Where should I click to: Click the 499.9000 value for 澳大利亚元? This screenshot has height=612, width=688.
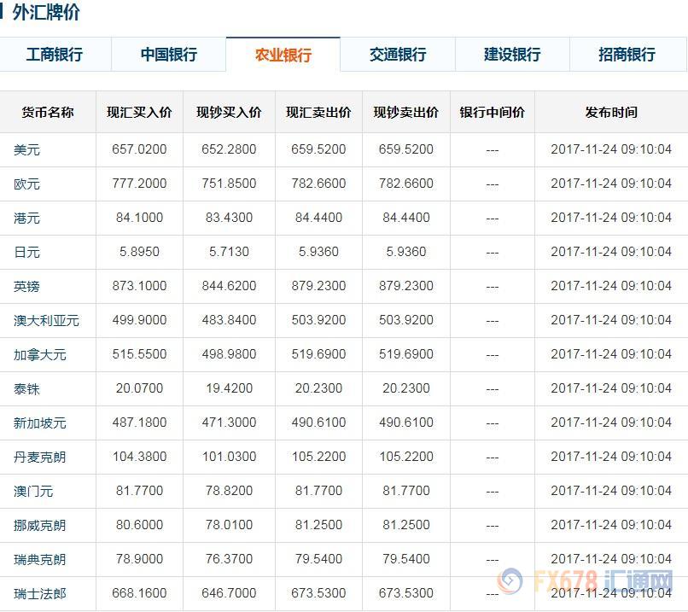[x=139, y=320]
